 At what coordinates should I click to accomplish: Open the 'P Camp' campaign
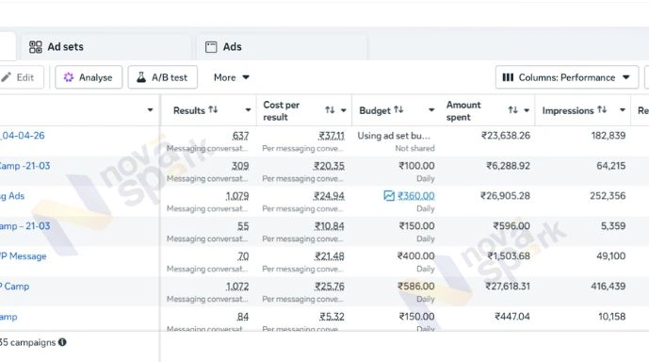point(15,287)
